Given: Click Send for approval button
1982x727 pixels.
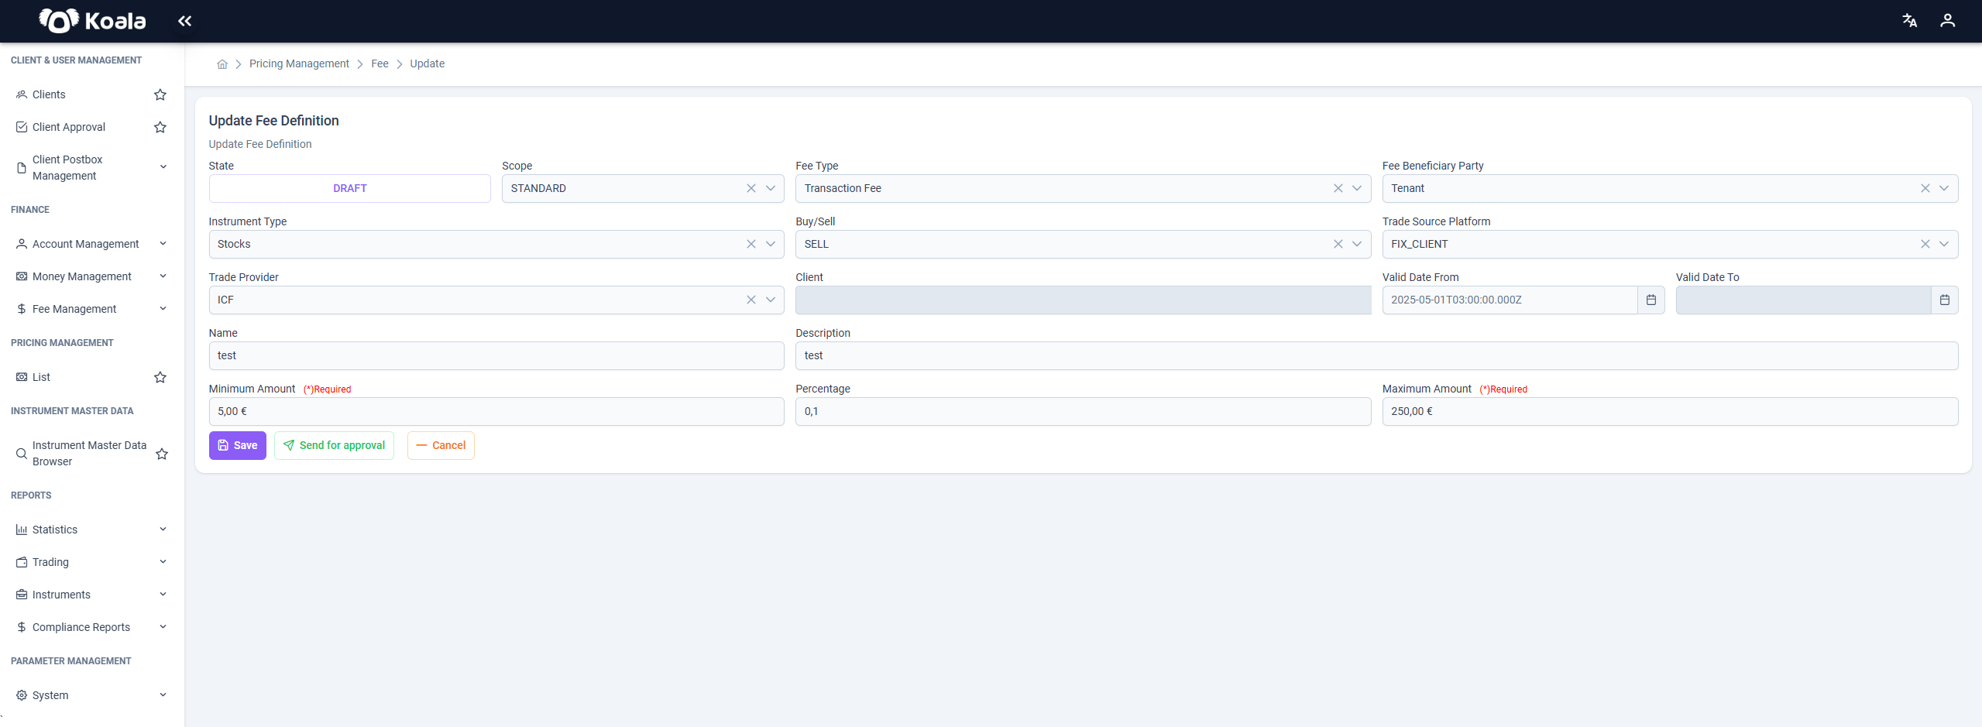Looking at the screenshot, I should coord(334,445).
